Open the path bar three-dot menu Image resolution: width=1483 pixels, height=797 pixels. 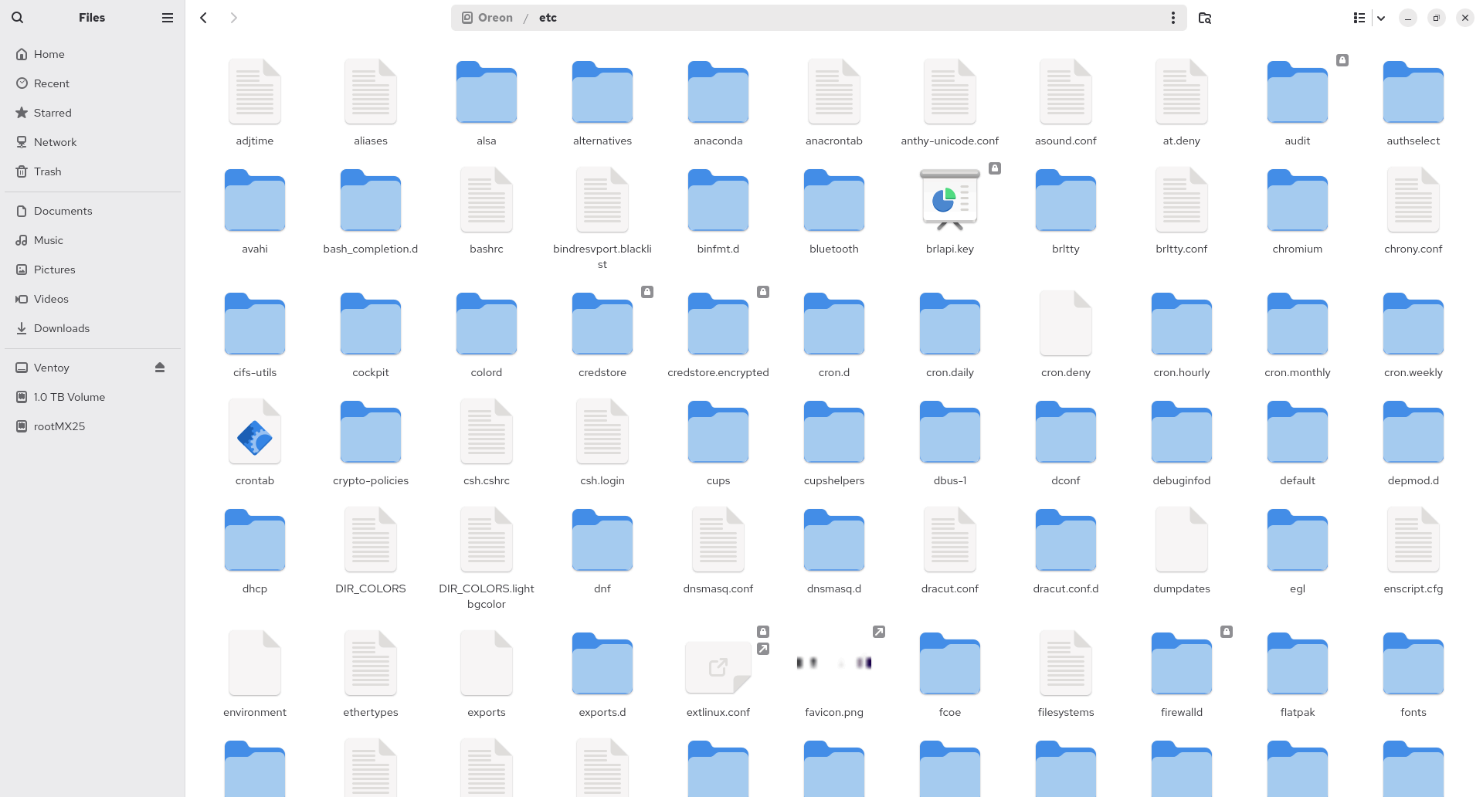(x=1172, y=18)
